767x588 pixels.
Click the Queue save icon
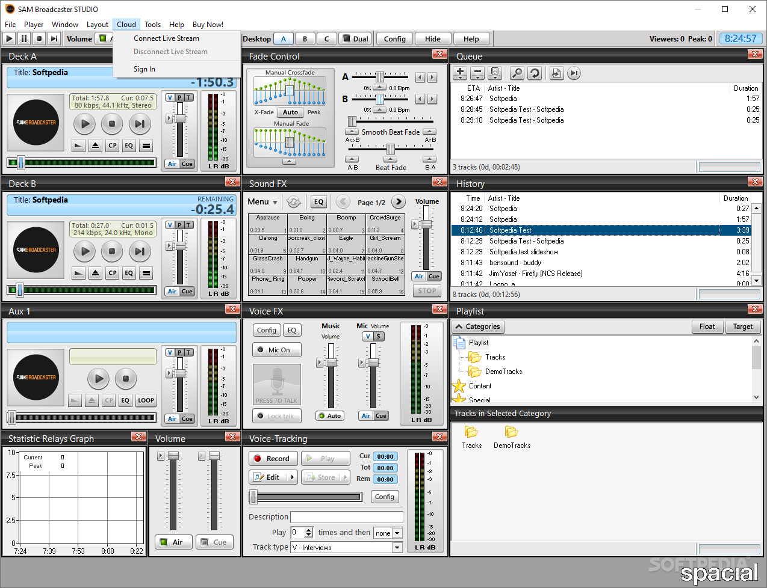pyautogui.click(x=495, y=73)
